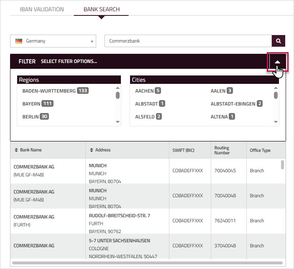Click the horizontal scrollbar below the results table
This screenshot has width=294, height=269.
[147, 263]
